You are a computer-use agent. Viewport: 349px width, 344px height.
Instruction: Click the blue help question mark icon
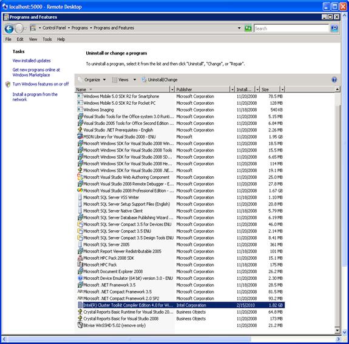tap(334, 80)
